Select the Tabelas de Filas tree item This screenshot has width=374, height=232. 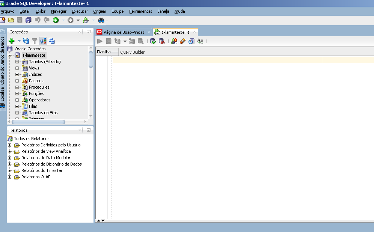point(43,113)
